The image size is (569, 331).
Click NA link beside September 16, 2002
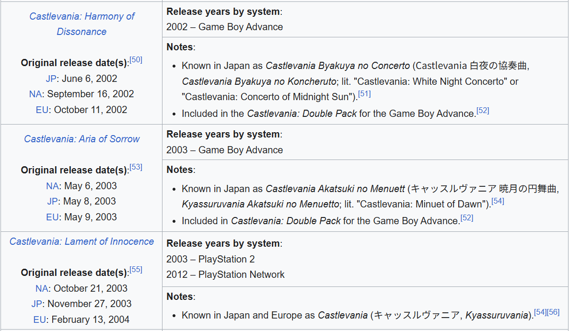click(x=35, y=94)
